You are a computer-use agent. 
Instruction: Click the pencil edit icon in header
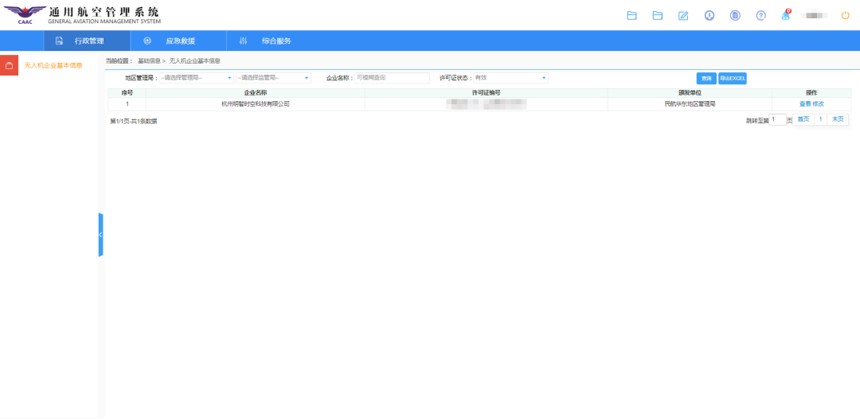[682, 15]
